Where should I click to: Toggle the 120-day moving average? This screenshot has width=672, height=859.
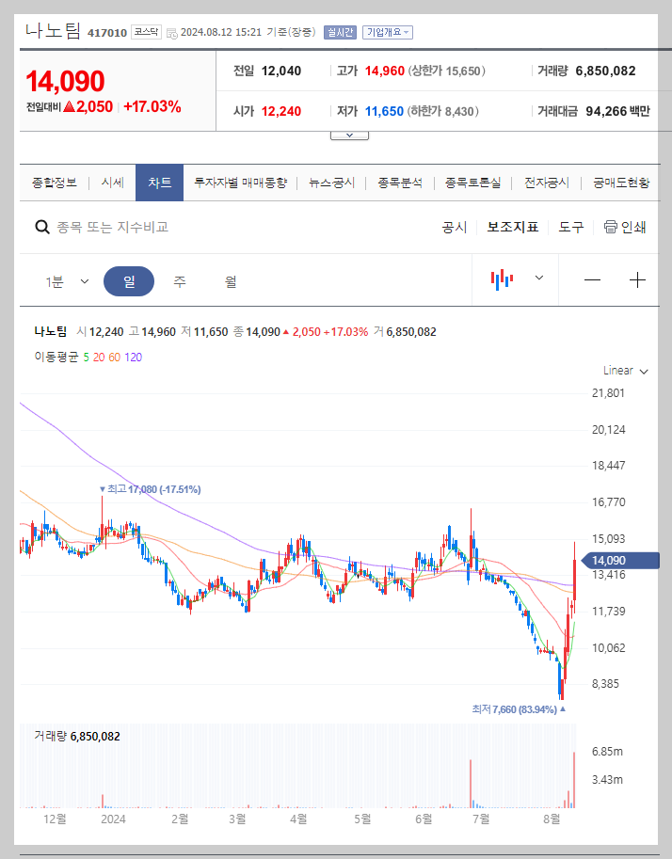click(x=132, y=358)
